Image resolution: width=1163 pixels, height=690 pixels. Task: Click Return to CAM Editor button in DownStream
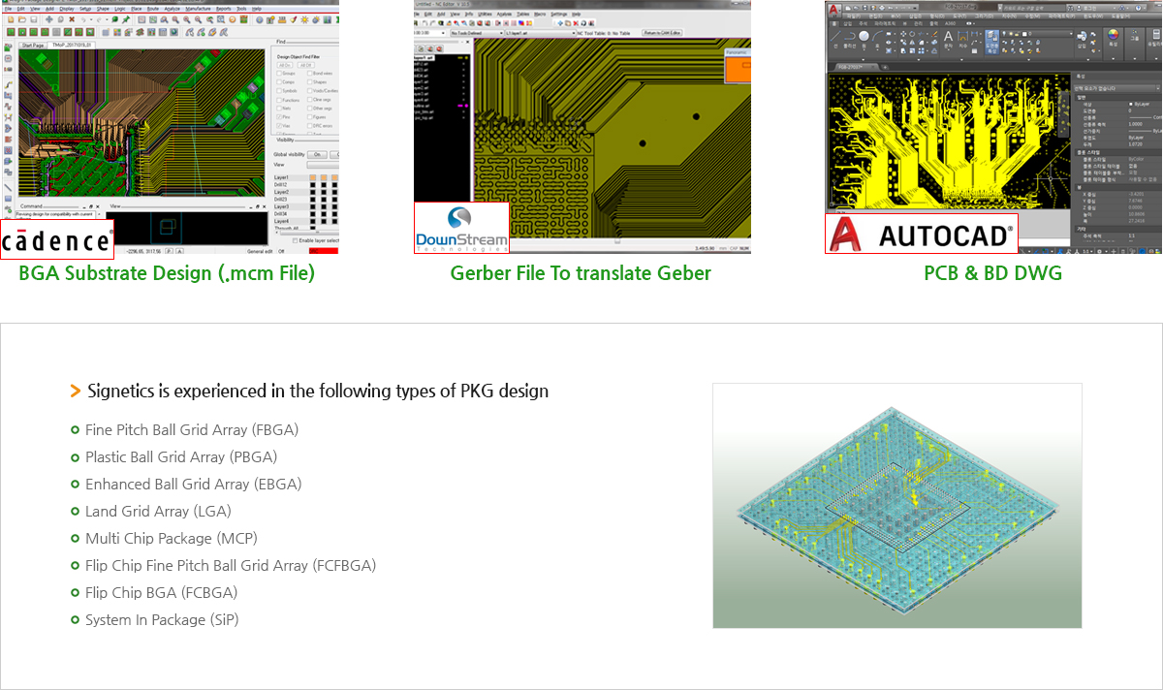point(662,33)
